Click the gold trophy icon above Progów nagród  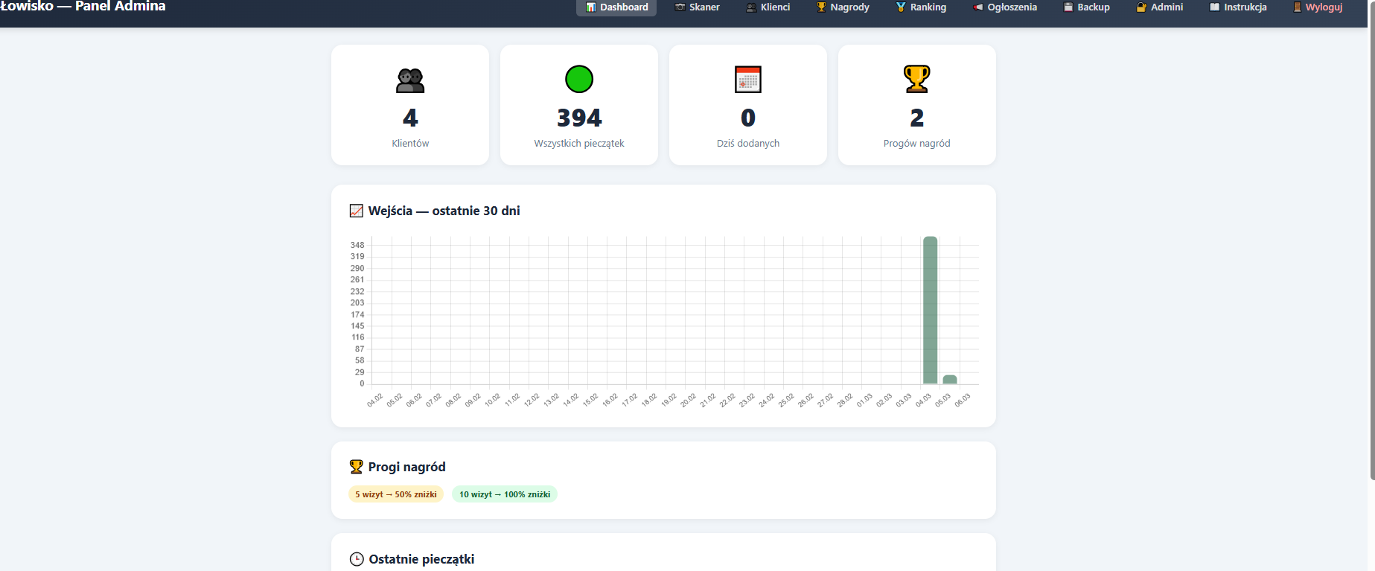coord(916,79)
